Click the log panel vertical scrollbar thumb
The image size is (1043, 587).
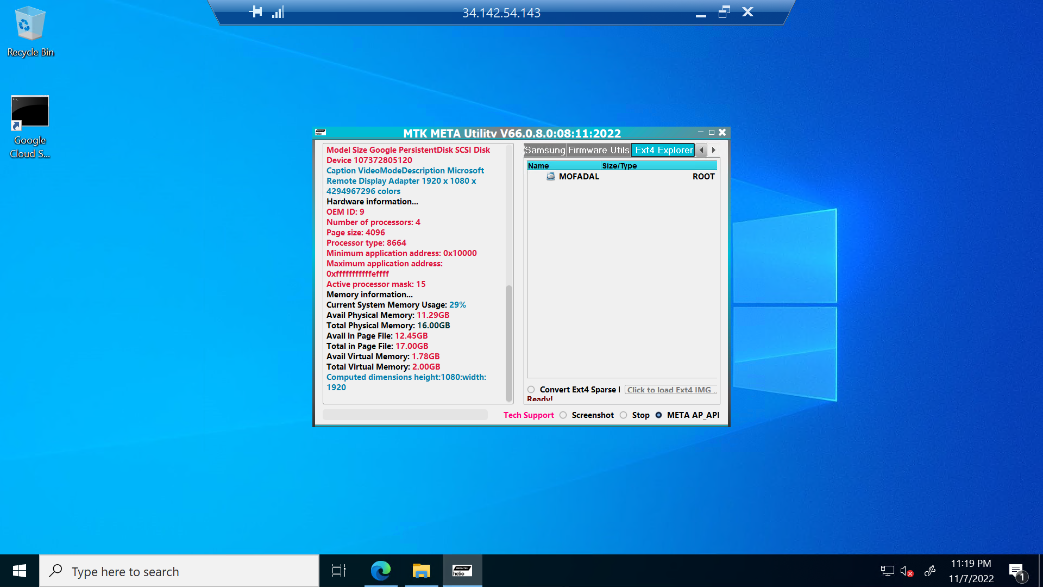click(x=509, y=342)
